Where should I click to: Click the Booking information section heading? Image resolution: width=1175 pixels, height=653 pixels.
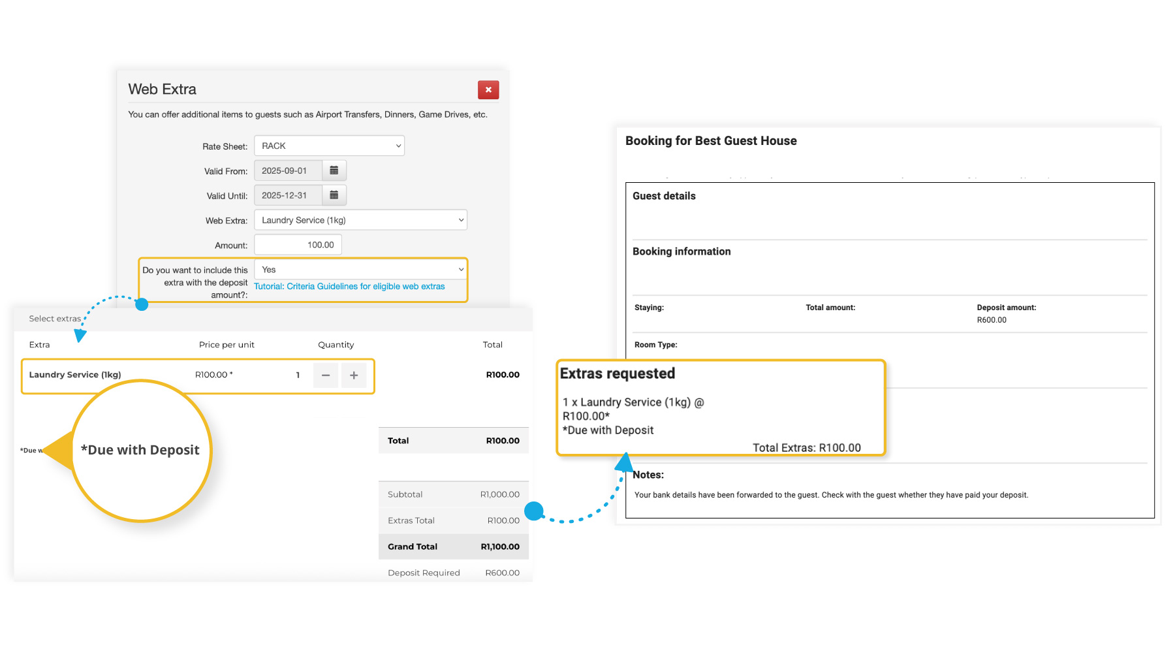click(681, 251)
